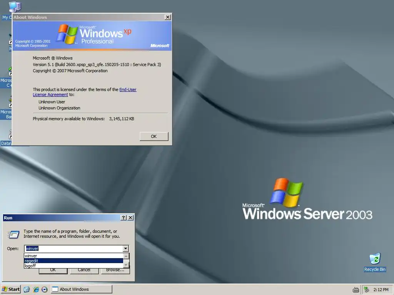Image resolution: width=394 pixels, height=295 pixels.
Task: Click the Safely Remove Hardware tray icon
Action: coord(366,289)
